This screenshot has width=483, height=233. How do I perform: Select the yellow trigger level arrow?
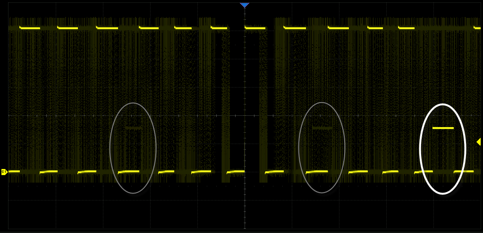tap(478, 142)
